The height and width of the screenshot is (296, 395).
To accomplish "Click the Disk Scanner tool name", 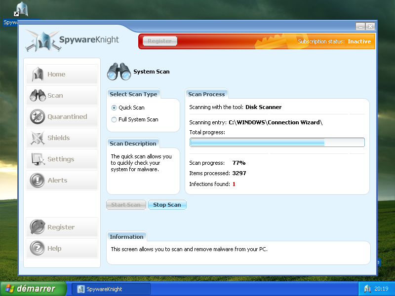I will coord(264,107).
